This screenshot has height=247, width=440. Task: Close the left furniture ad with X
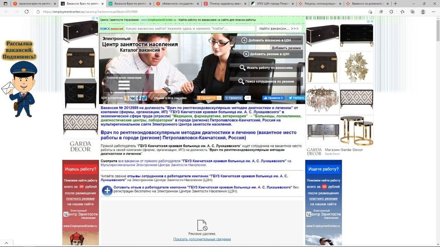click(97, 18)
